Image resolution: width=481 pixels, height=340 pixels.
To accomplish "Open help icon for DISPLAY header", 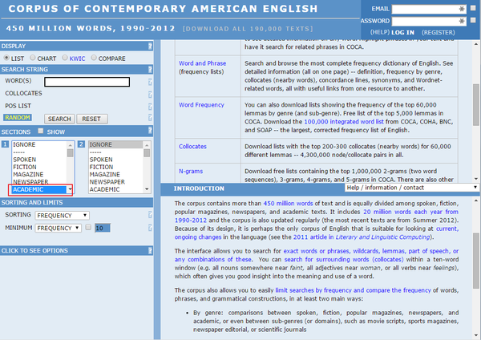I will [x=150, y=46].
